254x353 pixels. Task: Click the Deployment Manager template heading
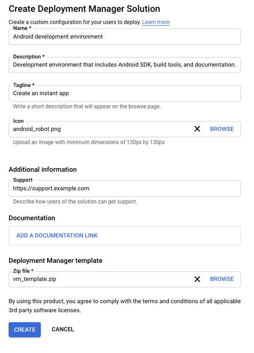point(55,261)
